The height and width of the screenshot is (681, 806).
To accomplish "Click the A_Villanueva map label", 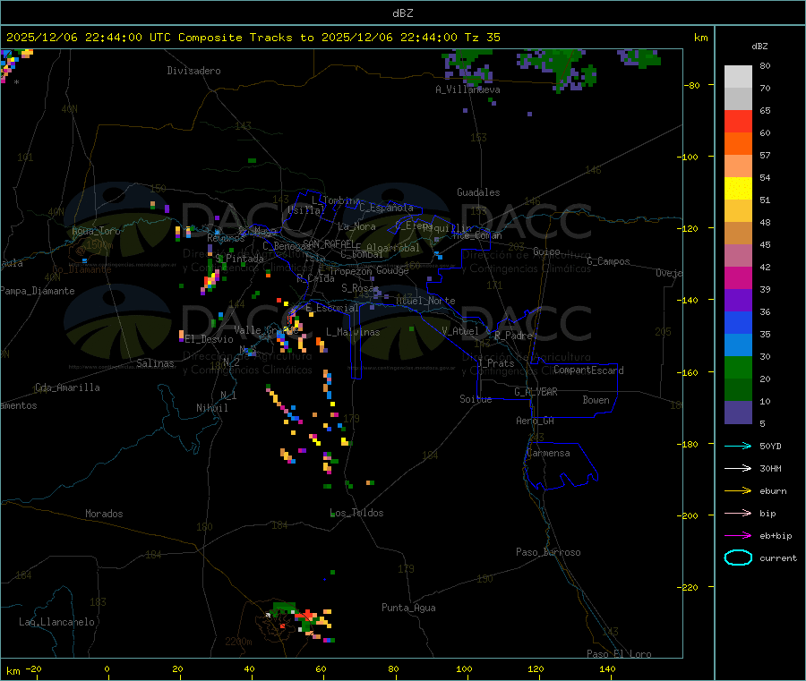I will (467, 89).
